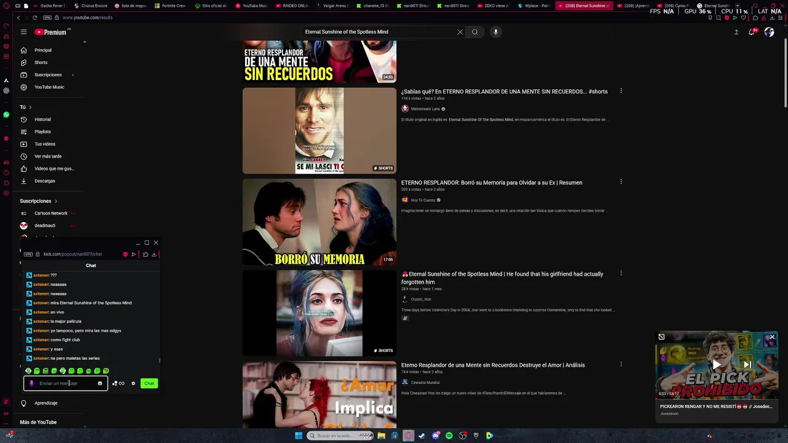Open deadmau5 subscription channel
The height and width of the screenshot is (443, 788).
50,226
